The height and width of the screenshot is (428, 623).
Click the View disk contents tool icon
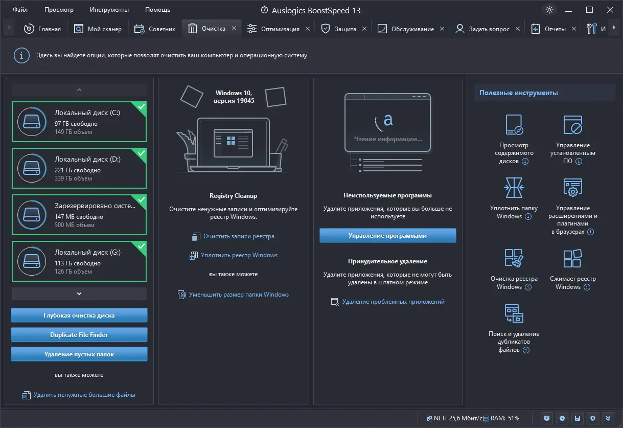point(514,125)
